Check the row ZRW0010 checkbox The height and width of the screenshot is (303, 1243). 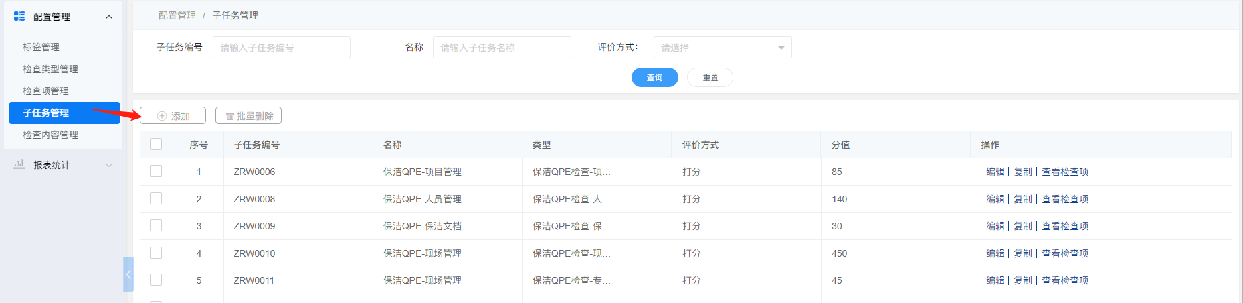click(x=156, y=253)
